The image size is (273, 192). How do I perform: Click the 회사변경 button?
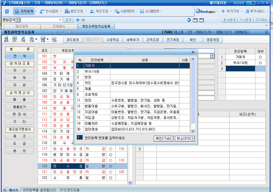pos(229,20)
